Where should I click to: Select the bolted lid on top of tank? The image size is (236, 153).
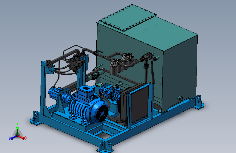coord(128,18)
